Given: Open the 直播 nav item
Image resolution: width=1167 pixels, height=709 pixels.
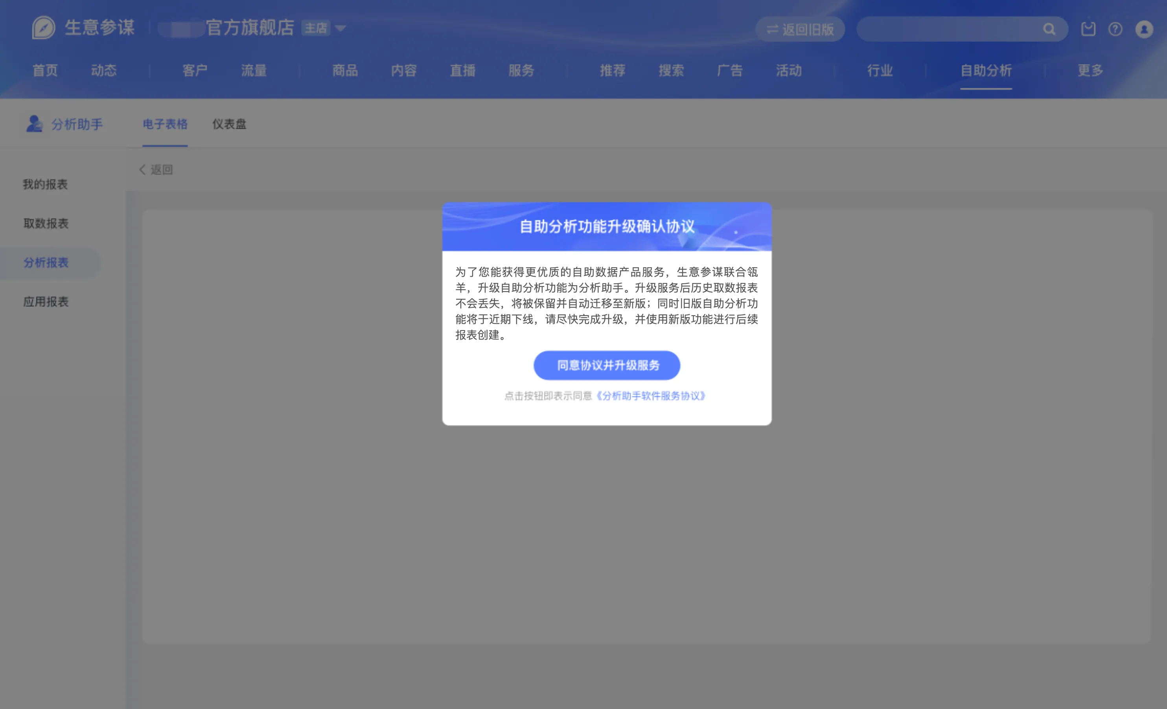Looking at the screenshot, I should pyautogui.click(x=463, y=70).
